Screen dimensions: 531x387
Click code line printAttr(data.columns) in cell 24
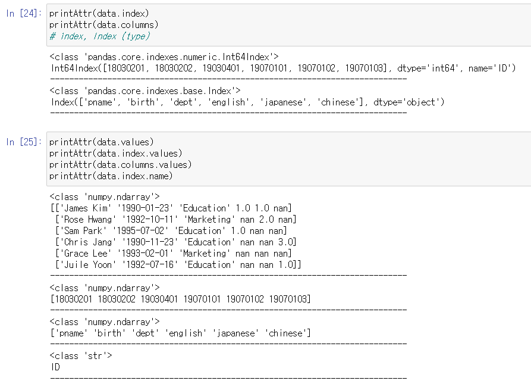[103, 25]
